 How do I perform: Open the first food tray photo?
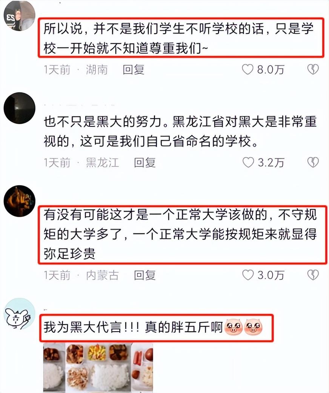click(54, 368)
